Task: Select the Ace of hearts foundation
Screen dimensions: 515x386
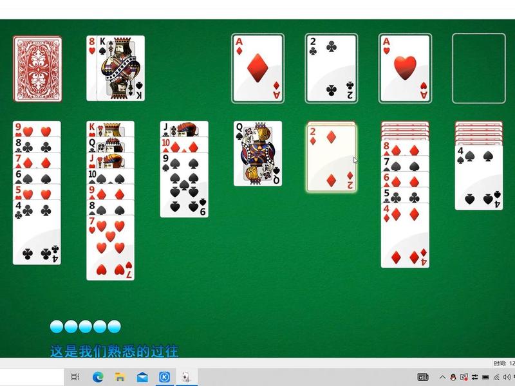Action: pyautogui.click(x=405, y=68)
